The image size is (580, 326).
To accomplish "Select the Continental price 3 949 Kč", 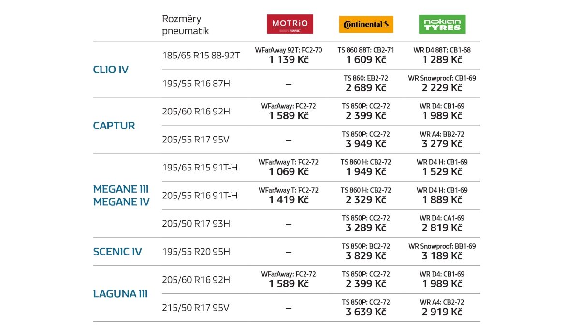I will (366, 144).
